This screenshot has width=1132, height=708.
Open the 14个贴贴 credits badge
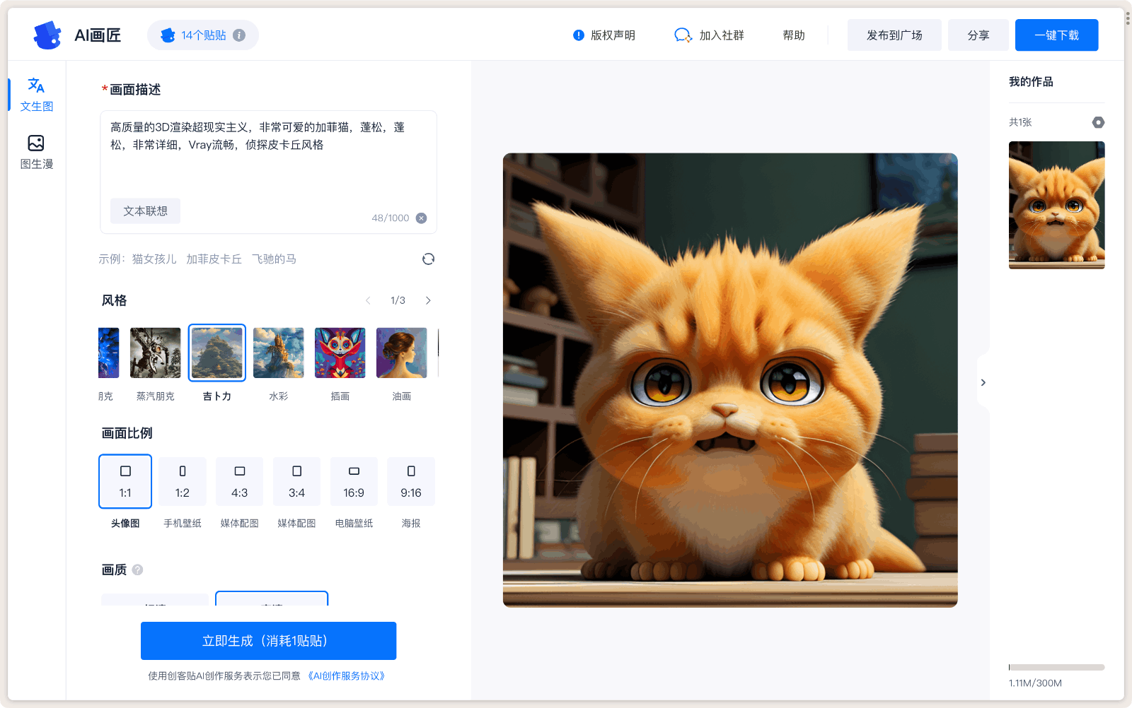pos(203,35)
